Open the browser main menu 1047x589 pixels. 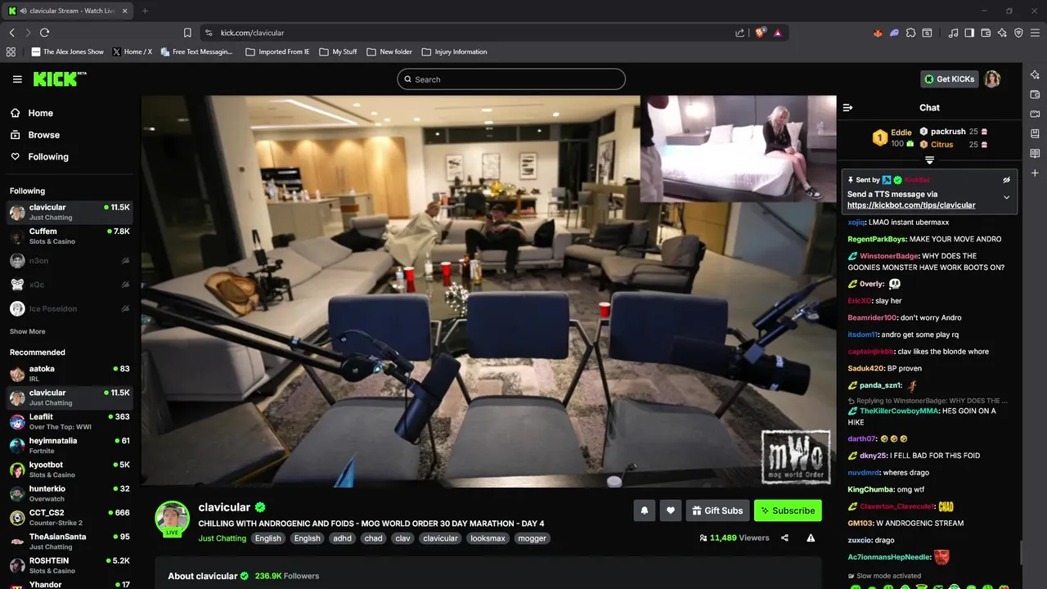pyautogui.click(x=1035, y=33)
